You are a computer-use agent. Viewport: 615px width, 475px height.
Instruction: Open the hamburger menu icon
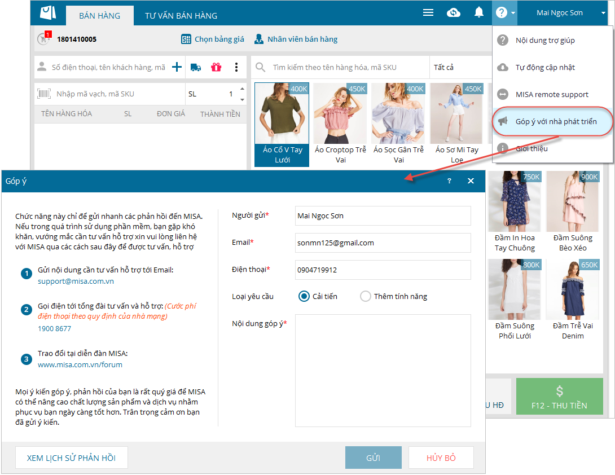428,12
